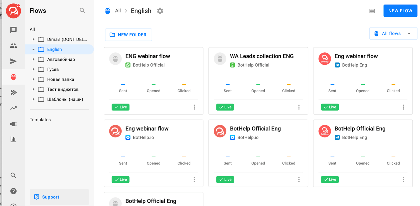Open the BotHelp Official Eng Messenger flow card
This screenshot has height=206, width=420.
click(x=255, y=129)
